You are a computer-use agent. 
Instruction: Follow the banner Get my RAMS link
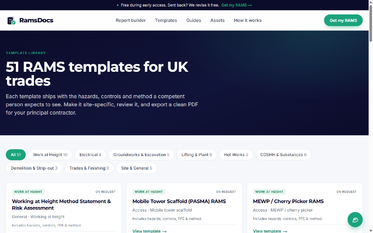point(236,5)
